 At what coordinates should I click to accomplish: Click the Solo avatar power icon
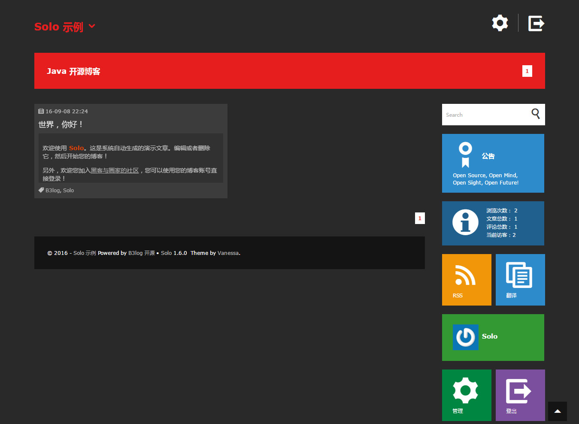pos(466,337)
